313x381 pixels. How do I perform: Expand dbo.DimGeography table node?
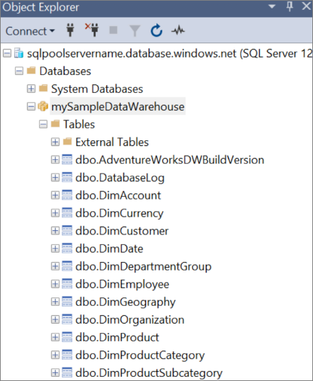[55, 302]
